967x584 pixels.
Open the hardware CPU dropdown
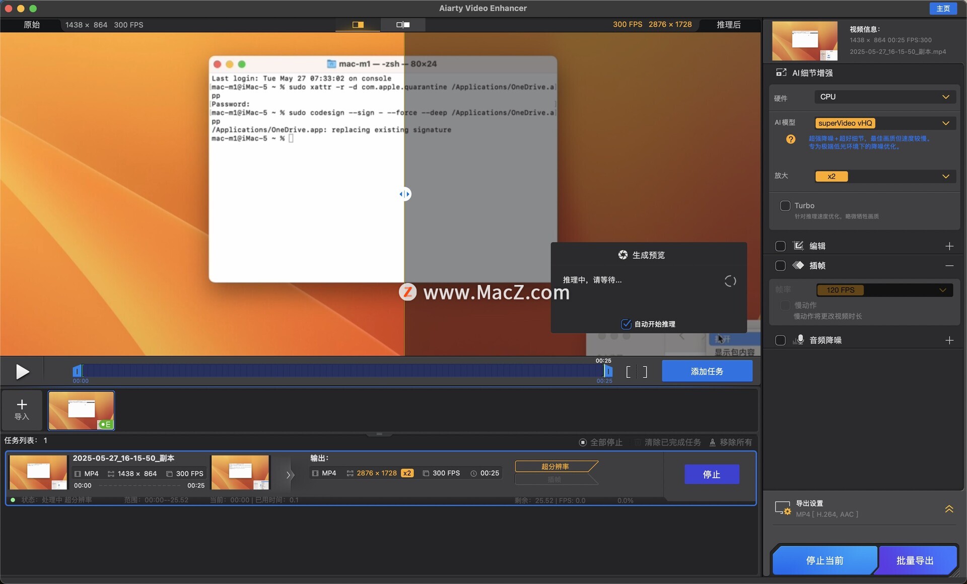coord(885,97)
